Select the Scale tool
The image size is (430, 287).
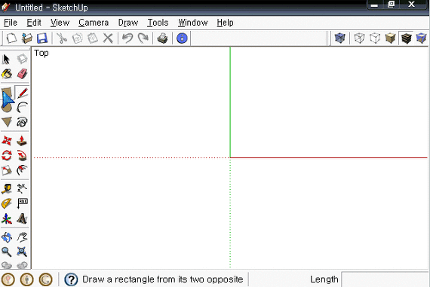coord(7,170)
